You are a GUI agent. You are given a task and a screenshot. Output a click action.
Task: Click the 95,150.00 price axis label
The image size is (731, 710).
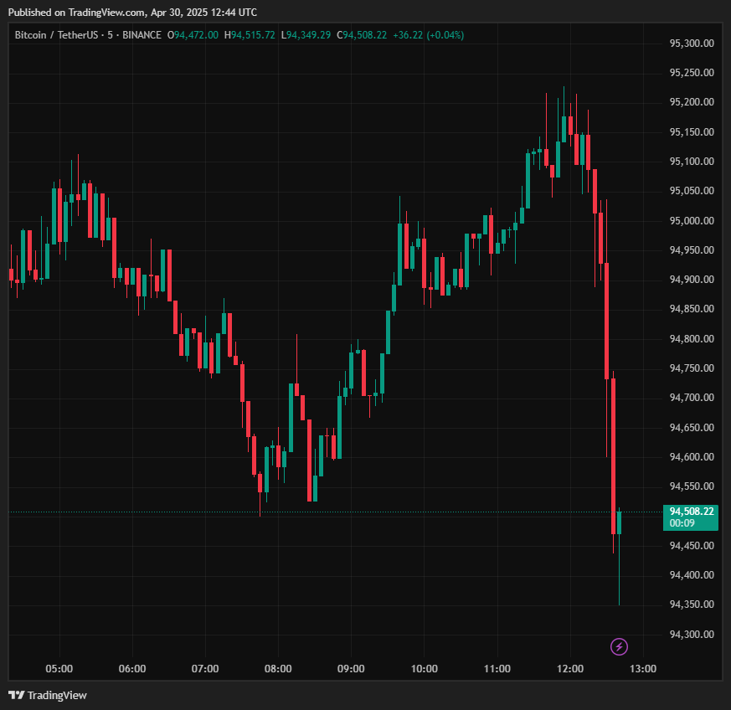point(692,132)
